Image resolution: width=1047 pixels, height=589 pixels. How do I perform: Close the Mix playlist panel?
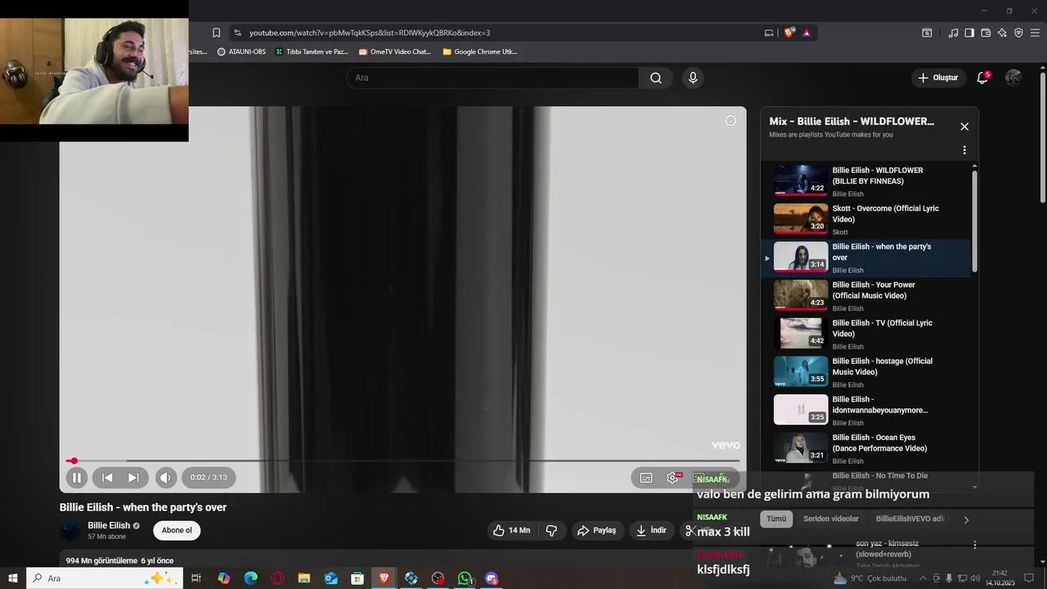[964, 126]
